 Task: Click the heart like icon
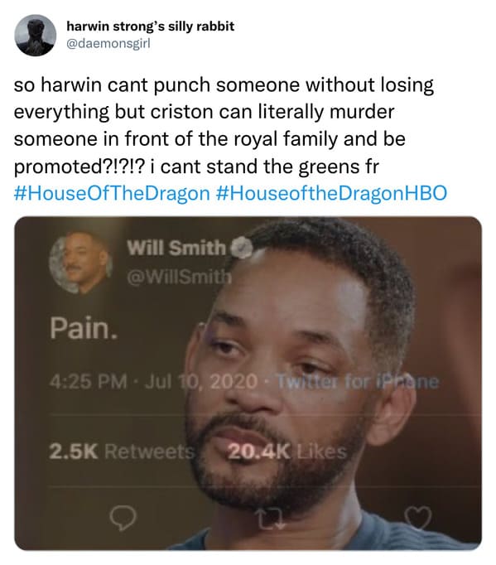point(417,518)
